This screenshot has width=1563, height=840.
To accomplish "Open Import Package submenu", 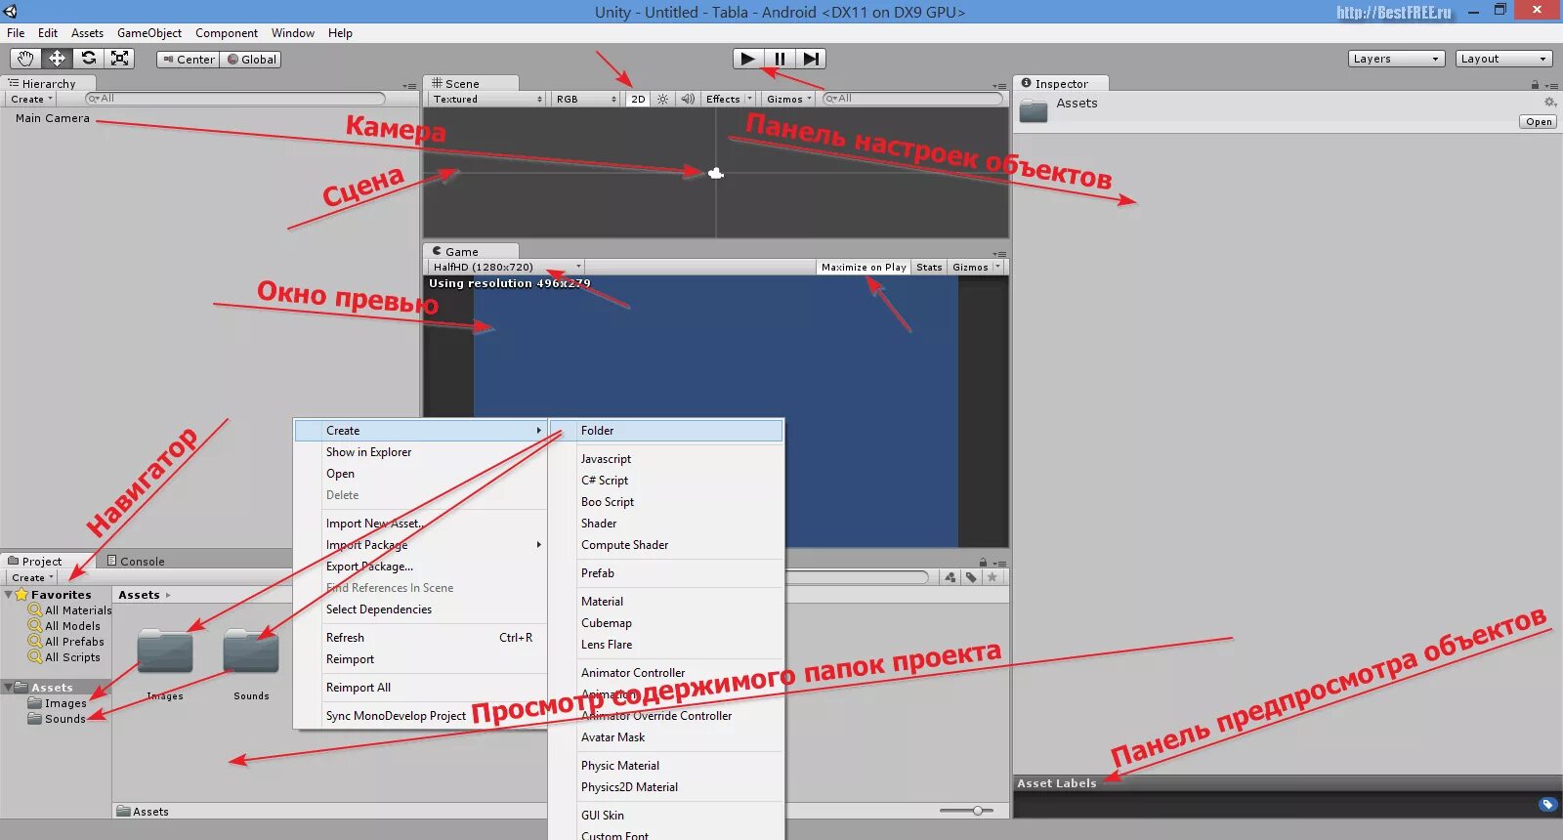I will pyautogui.click(x=420, y=545).
